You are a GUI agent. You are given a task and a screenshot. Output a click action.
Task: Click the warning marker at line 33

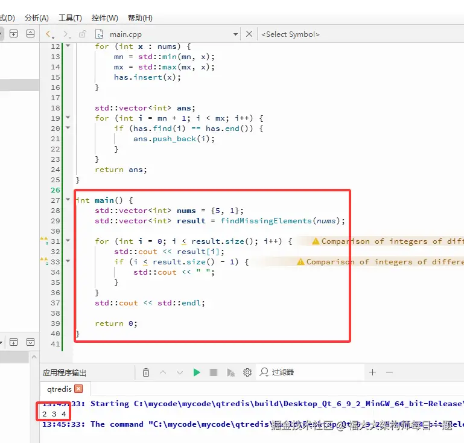44,261
